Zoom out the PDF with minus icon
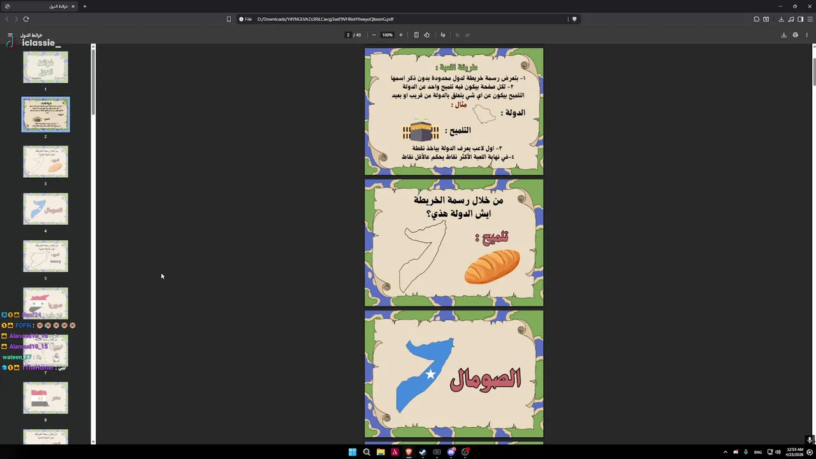 coord(374,35)
